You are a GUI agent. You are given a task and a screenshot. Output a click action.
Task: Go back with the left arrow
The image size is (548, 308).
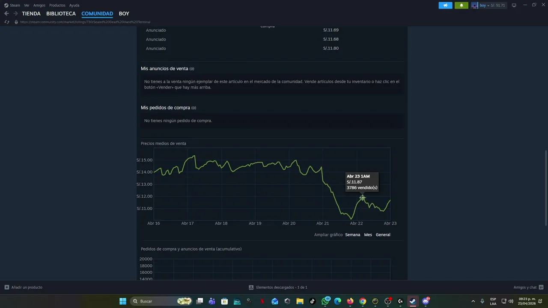click(6, 14)
